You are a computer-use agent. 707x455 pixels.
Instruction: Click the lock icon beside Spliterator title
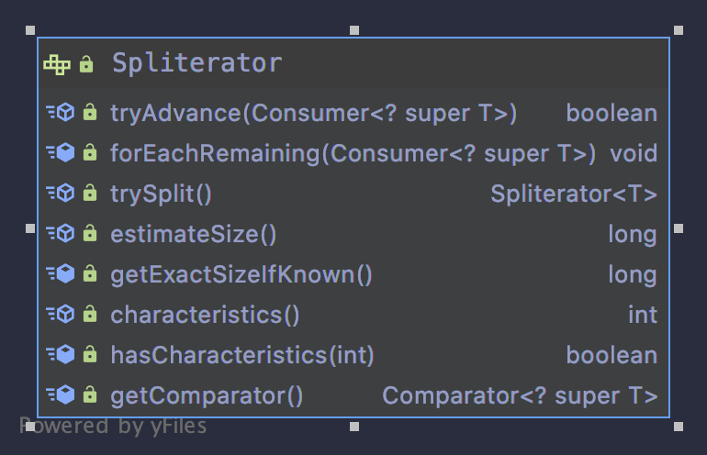[x=86, y=64]
